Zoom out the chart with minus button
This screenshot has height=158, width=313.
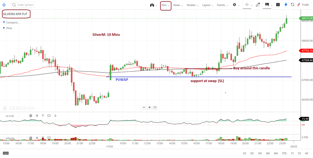point(144,107)
